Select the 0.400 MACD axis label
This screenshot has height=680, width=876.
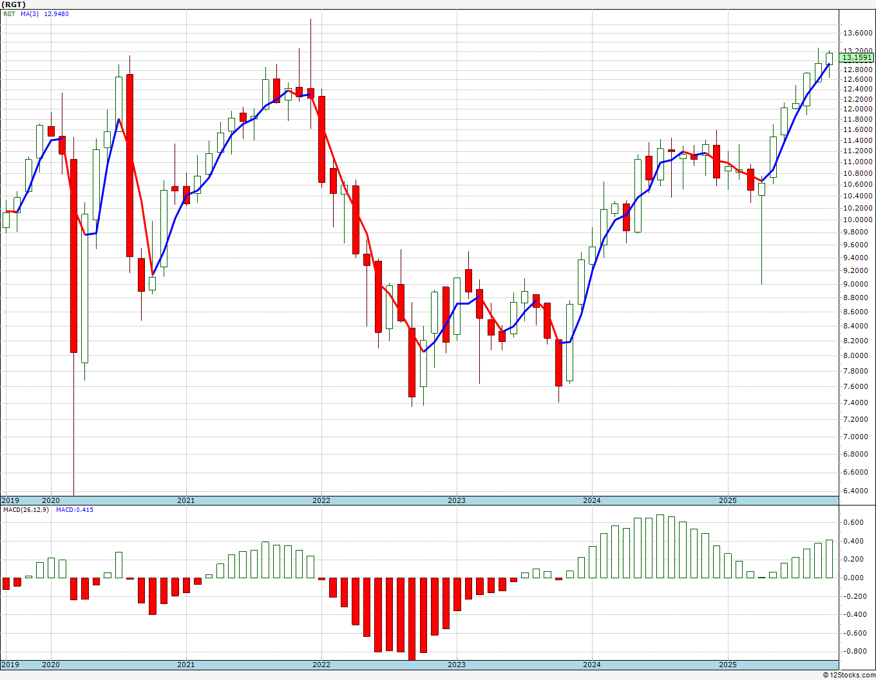(x=854, y=541)
